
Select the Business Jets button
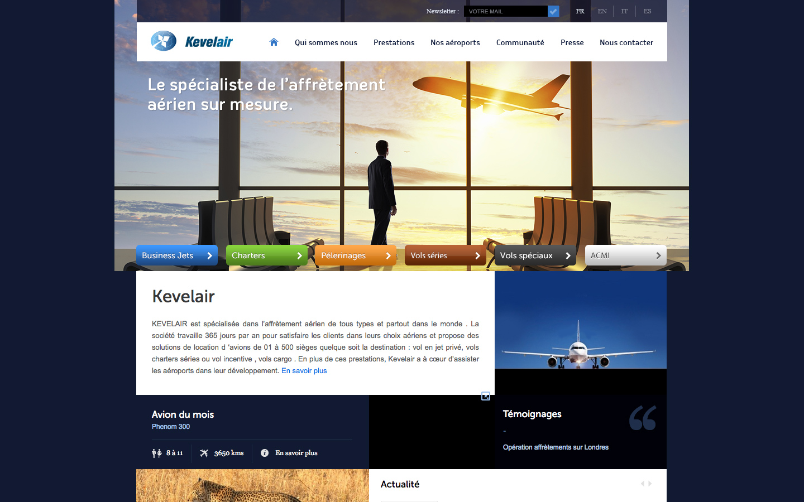coord(177,255)
